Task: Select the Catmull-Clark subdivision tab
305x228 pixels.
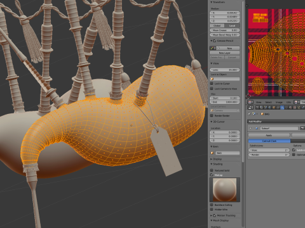Action: coord(269,141)
